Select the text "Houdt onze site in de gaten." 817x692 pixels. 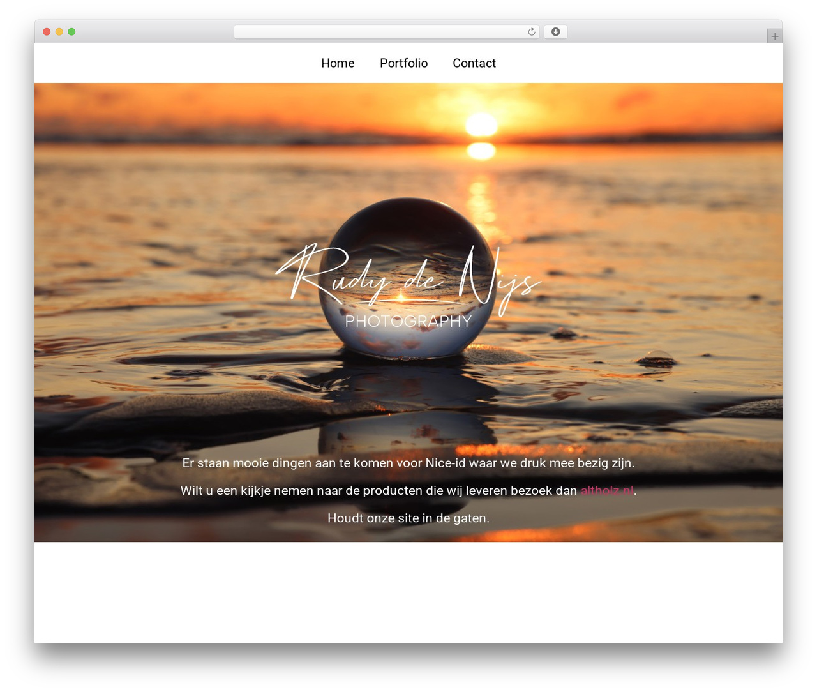point(408,518)
